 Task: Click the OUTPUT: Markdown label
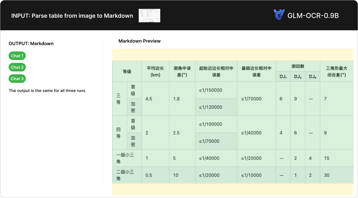(31, 44)
